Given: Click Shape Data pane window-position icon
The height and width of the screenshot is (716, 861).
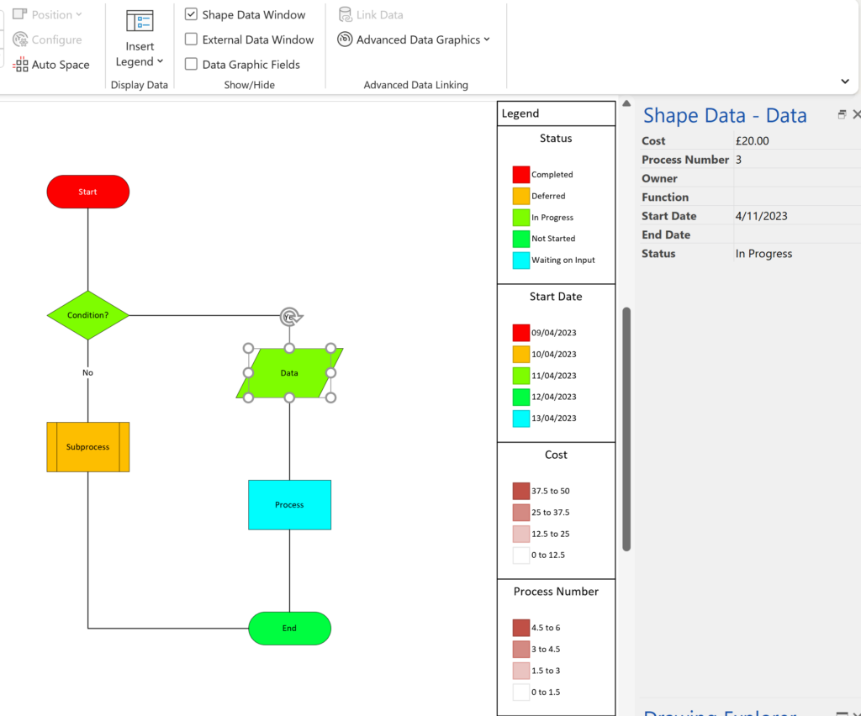Looking at the screenshot, I should 841,114.
